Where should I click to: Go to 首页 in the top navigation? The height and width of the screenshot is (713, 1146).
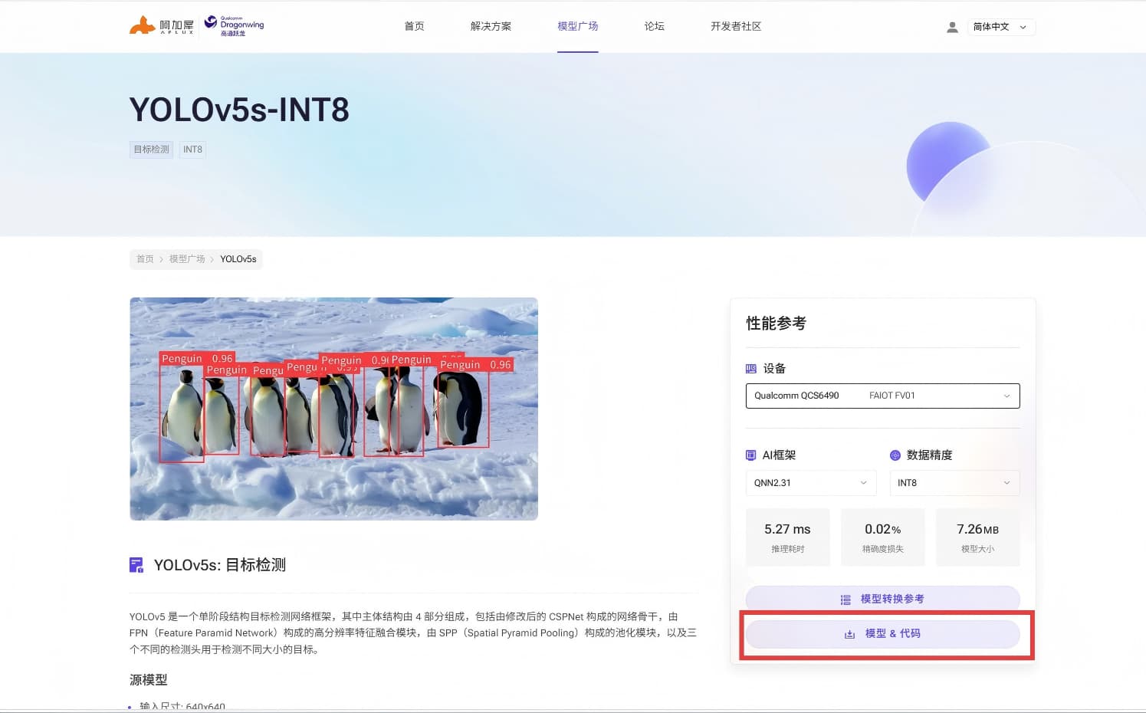click(414, 26)
